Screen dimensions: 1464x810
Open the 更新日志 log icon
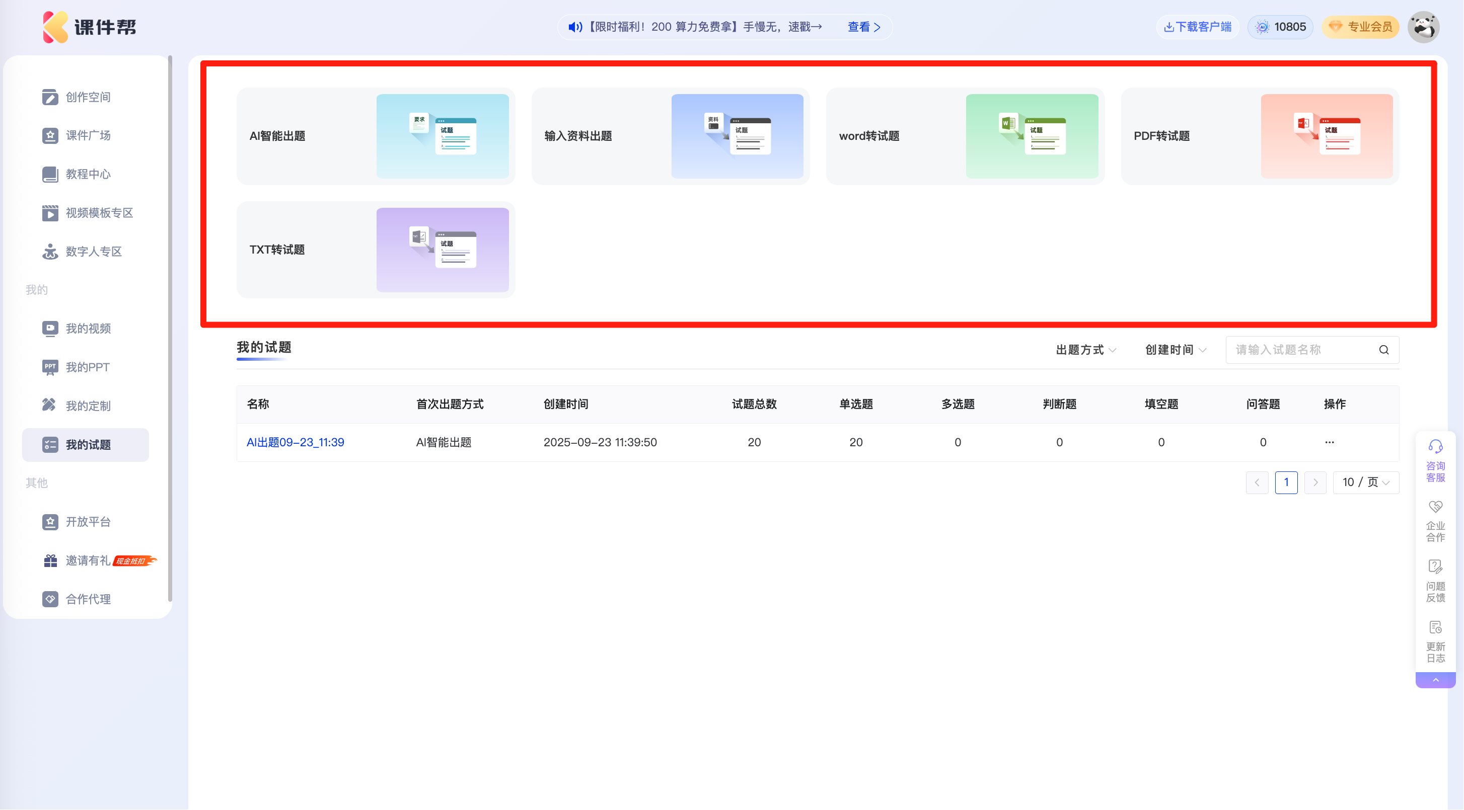click(x=1436, y=628)
